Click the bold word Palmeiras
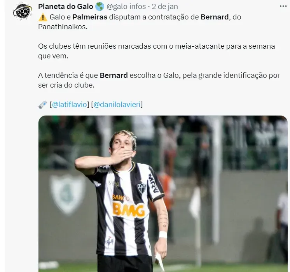Image resolution: width=290 pixels, height=272 pixels. pyautogui.click(x=90, y=17)
